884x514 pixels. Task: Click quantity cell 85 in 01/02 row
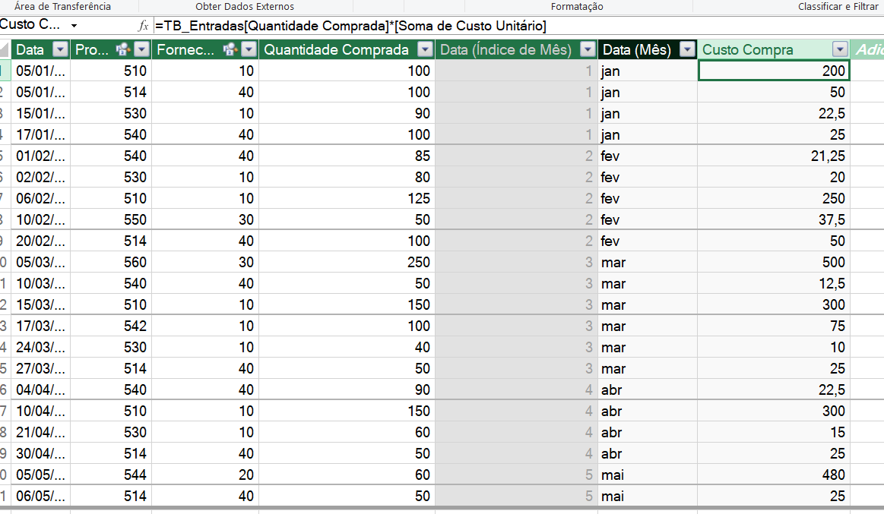point(347,156)
